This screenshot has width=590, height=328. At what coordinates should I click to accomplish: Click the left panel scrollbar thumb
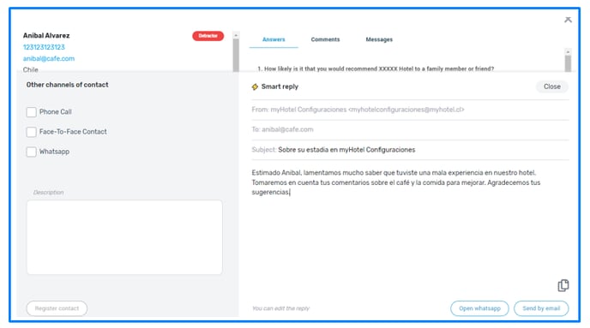coord(236,55)
